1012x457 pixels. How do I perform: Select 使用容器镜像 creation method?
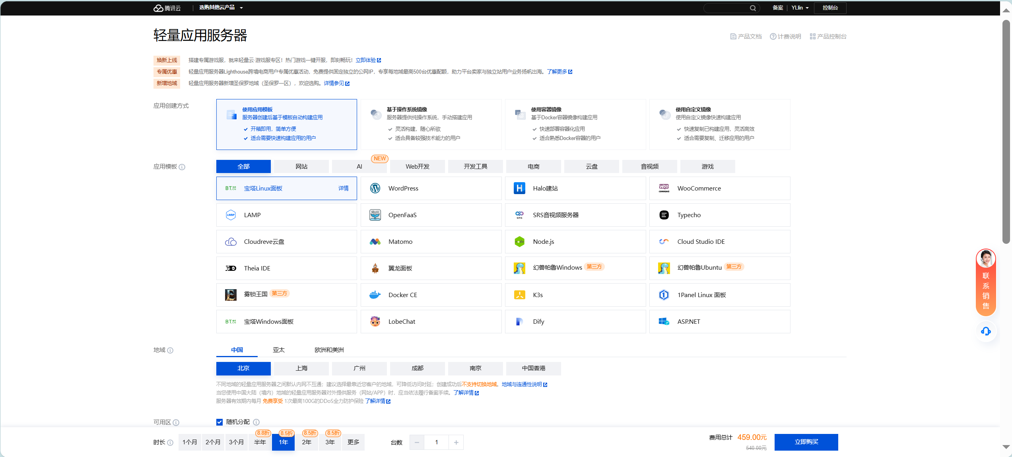click(575, 124)
